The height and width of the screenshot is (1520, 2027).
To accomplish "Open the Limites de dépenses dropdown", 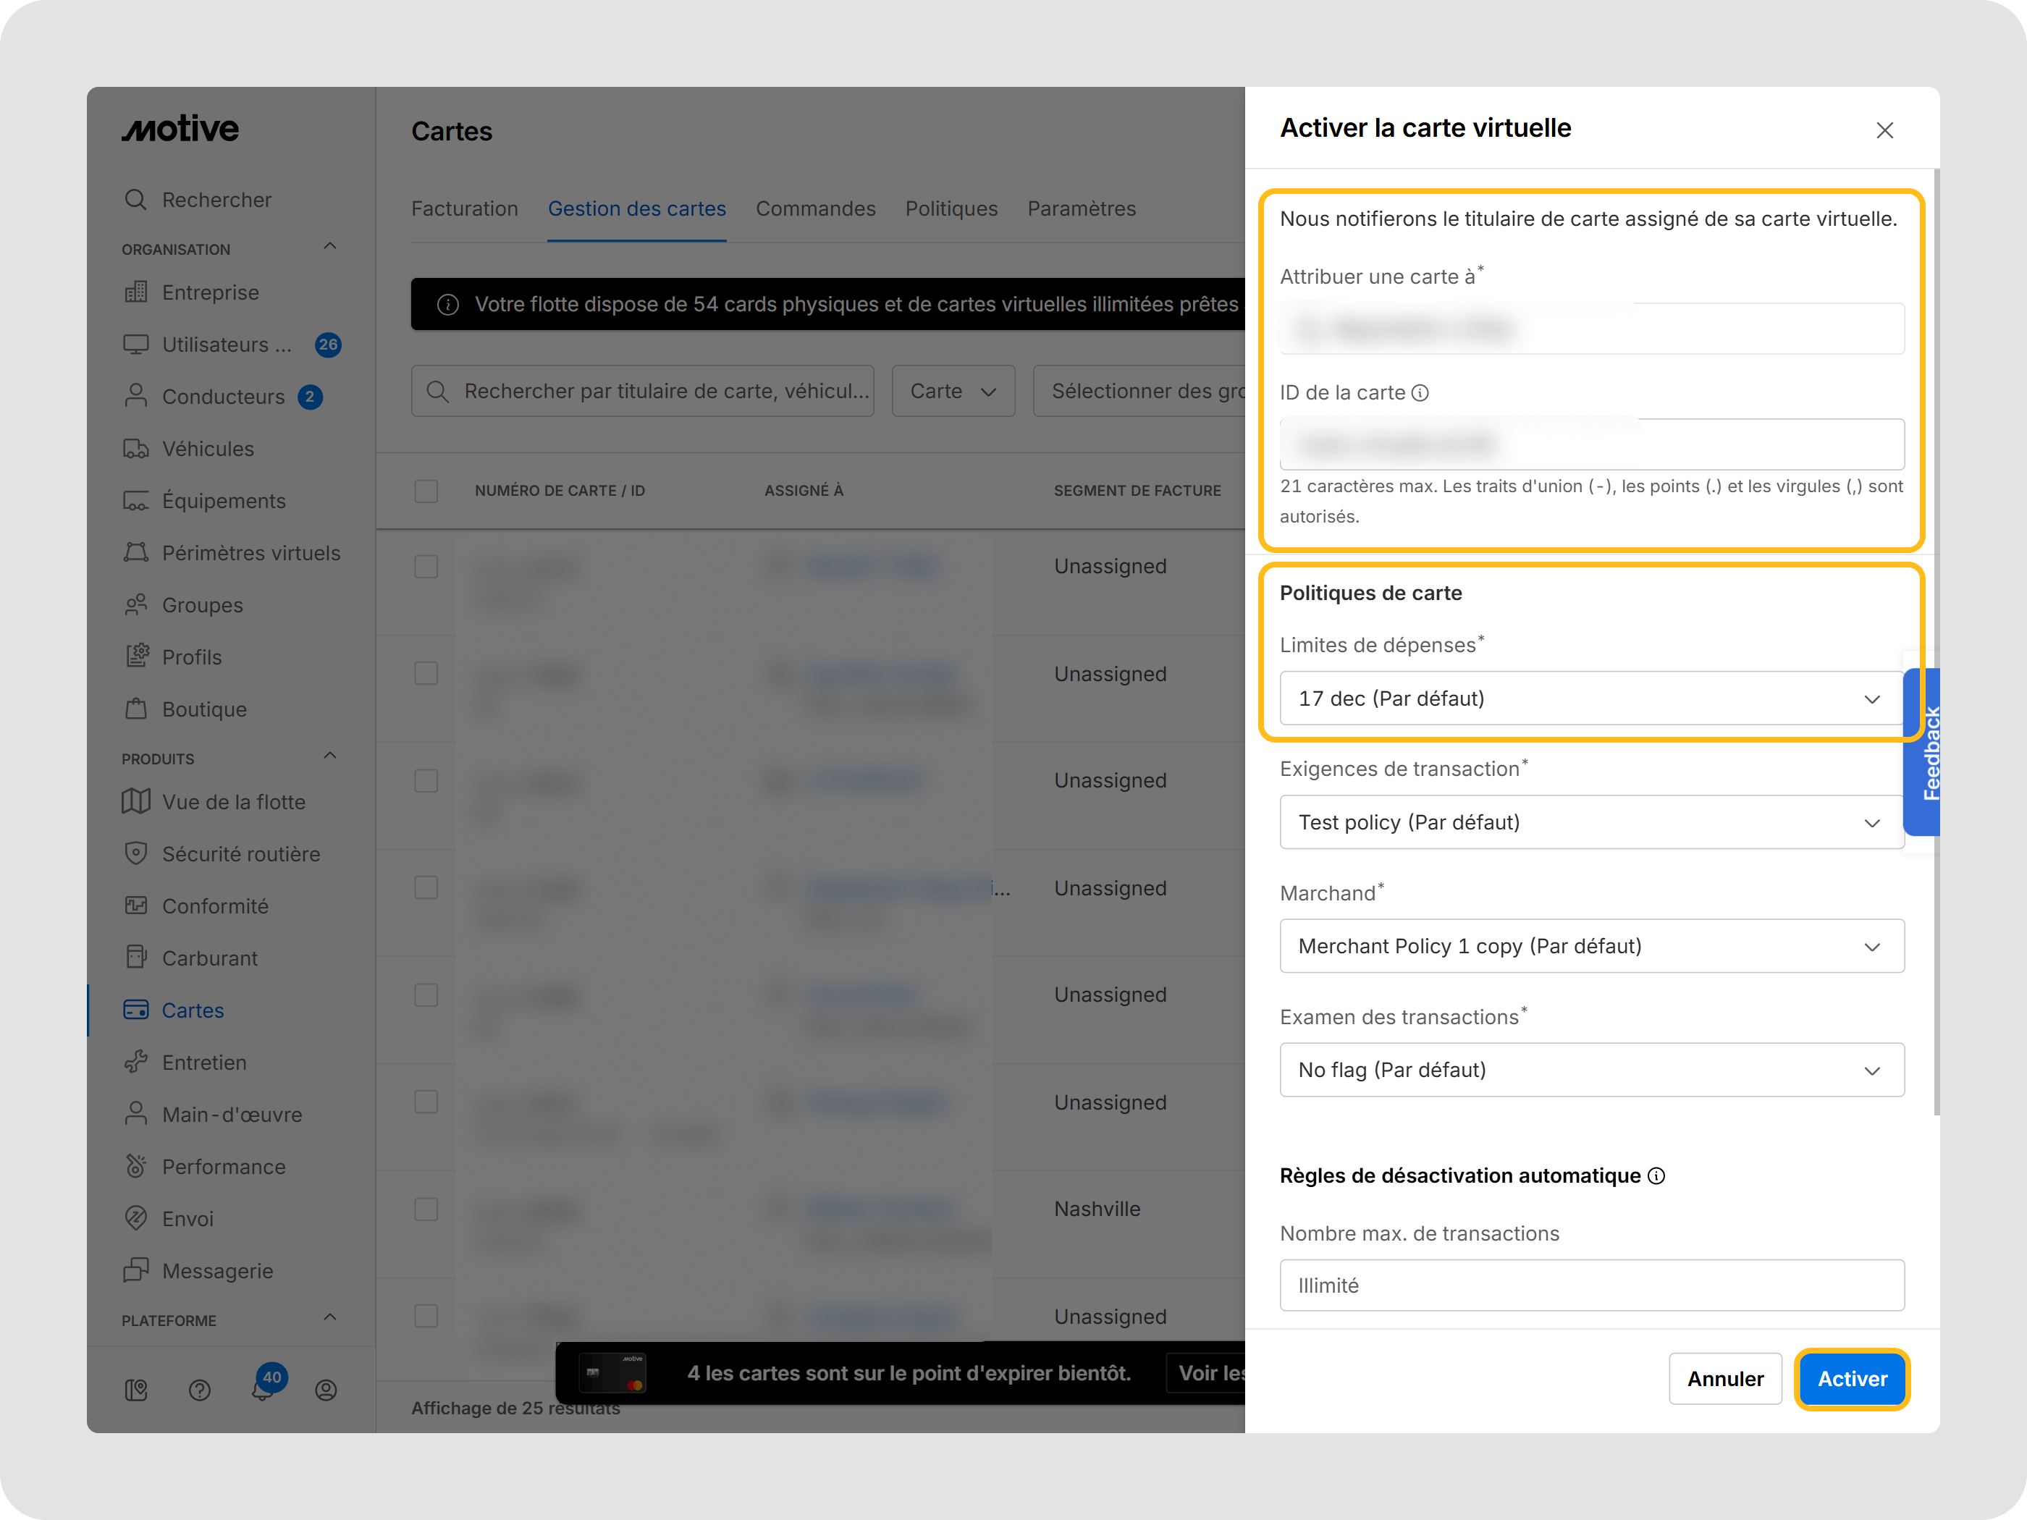I will pos(1592,698).
